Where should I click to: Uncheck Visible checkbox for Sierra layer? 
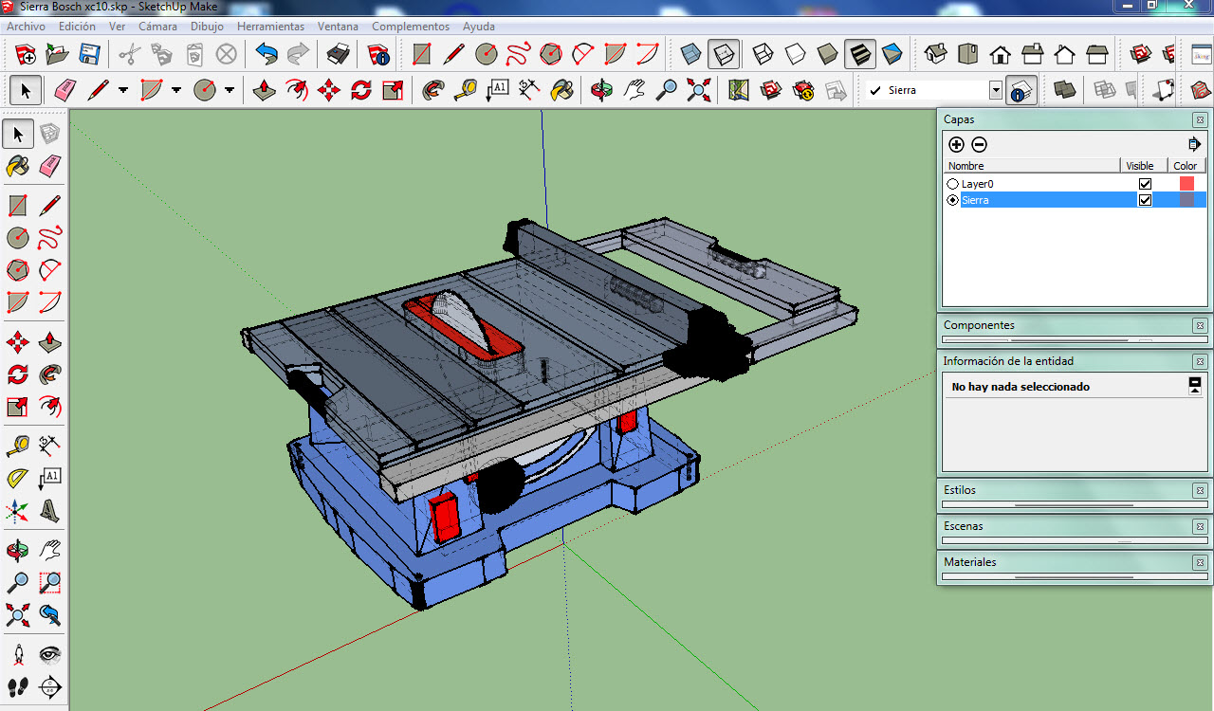point(1145,200)
